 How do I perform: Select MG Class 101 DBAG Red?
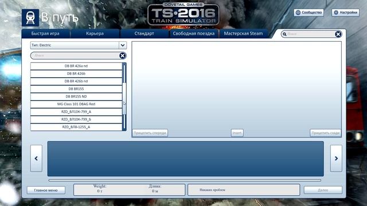(76, 104)
